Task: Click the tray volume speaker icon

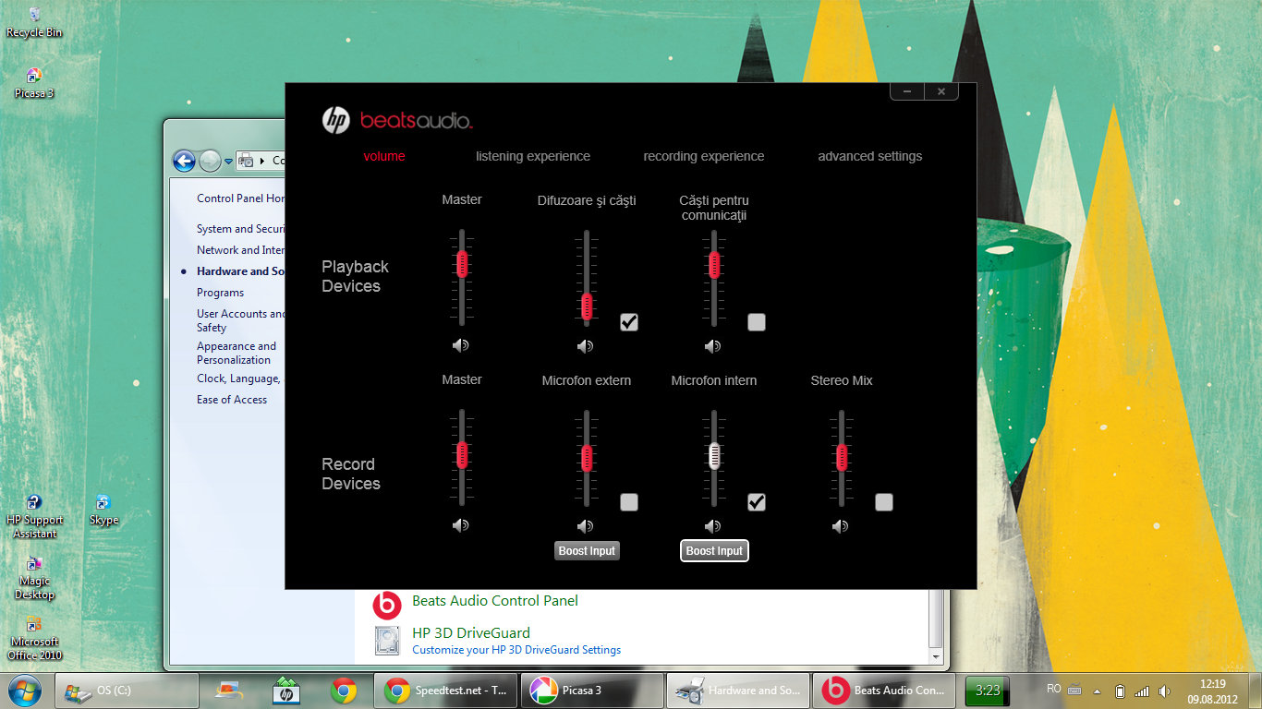Action: [1164, 691]
